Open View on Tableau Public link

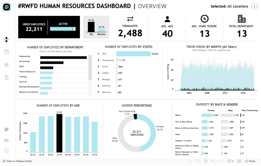pos(17,161)
